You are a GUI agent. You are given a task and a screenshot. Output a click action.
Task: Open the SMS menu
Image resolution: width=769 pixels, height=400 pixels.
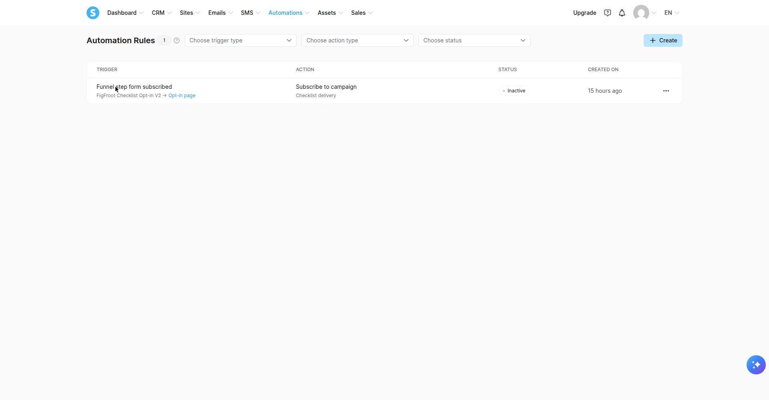tap(251, 13)
